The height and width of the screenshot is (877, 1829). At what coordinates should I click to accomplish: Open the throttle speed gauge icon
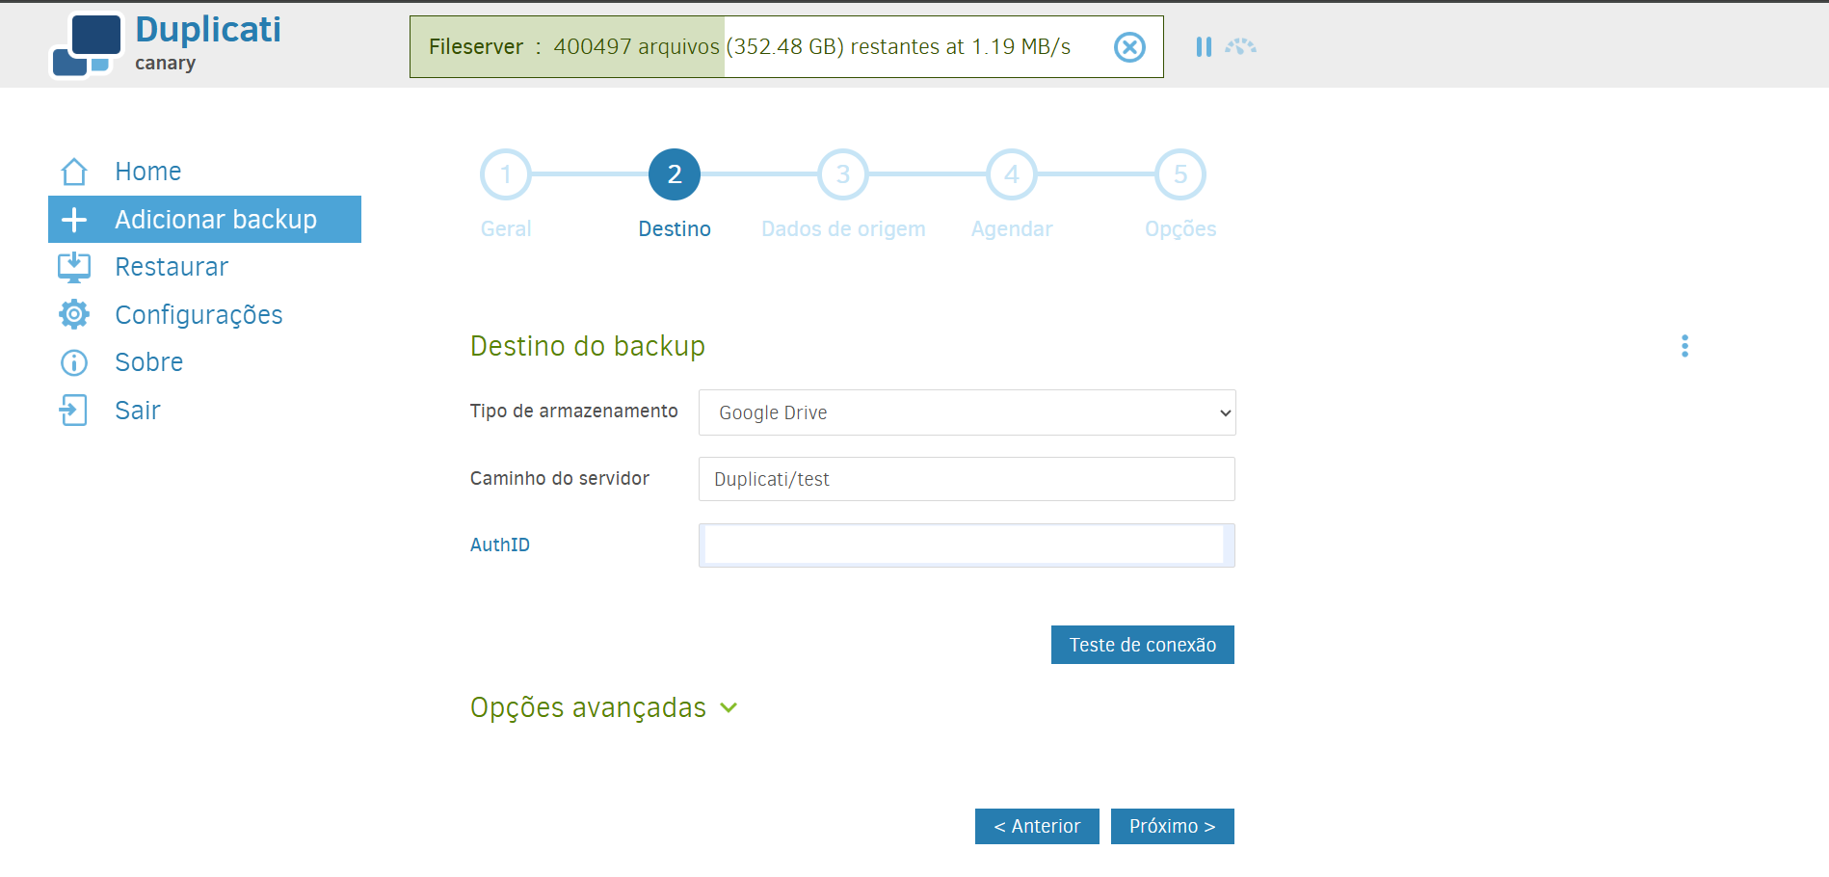[x=1240, y=47]
